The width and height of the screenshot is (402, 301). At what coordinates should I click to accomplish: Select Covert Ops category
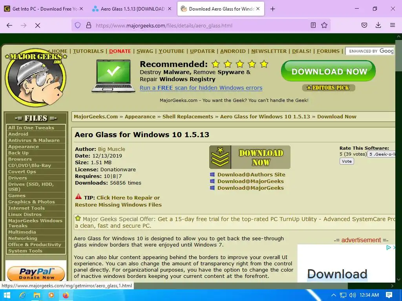tap(36, 172)
